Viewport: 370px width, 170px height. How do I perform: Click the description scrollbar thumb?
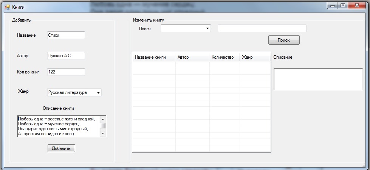pyautogui.click(x=102, y=126)
